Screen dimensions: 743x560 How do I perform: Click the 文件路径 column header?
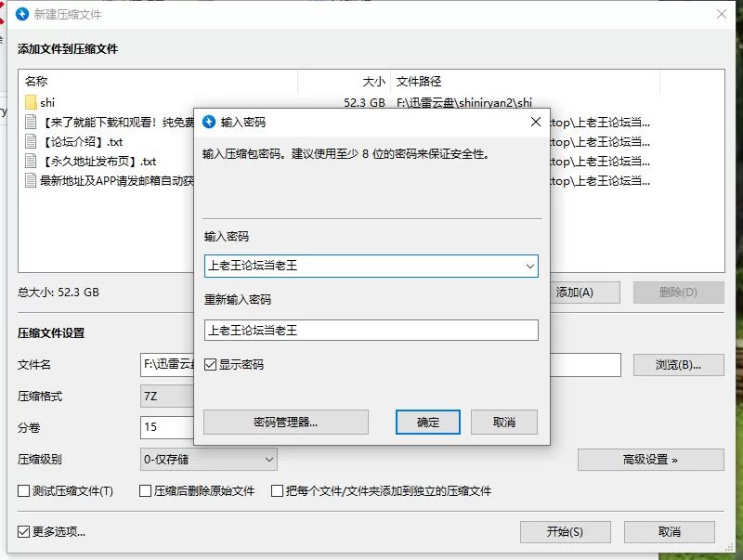point(419,82)
